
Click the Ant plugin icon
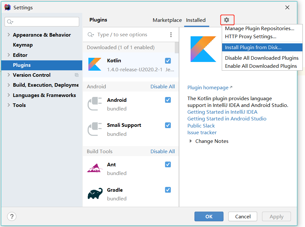(95, 168)
